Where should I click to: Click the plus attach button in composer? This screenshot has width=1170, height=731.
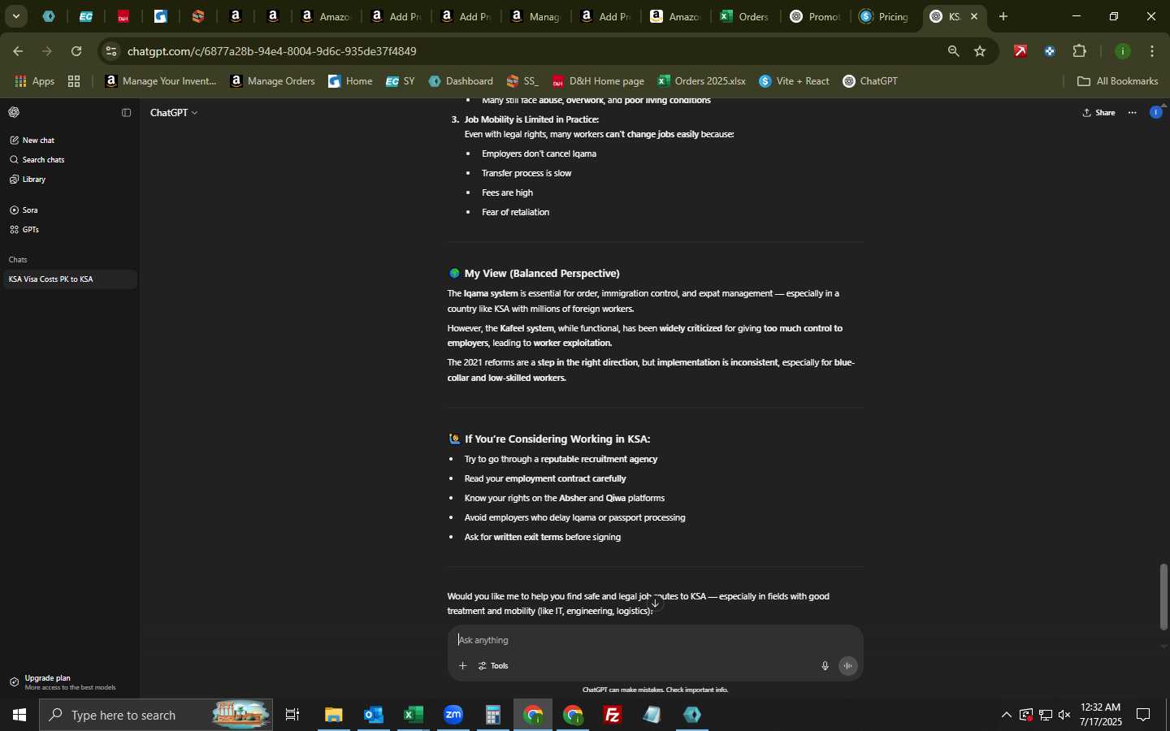coord(463,666)
